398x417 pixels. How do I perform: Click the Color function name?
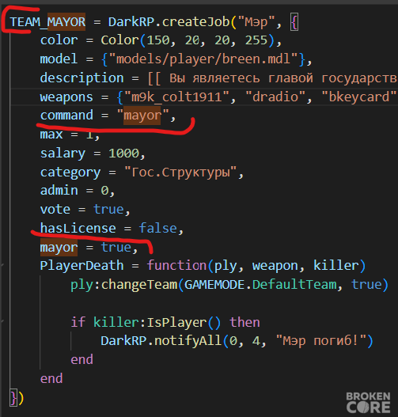(119, 40)
